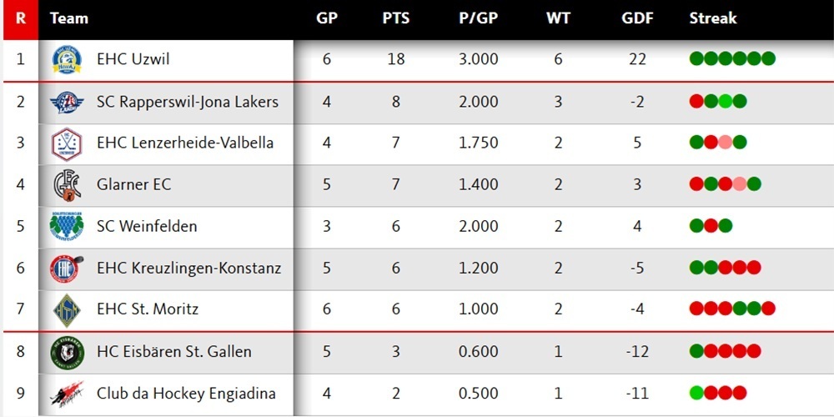Click the EHC Lenzerheide-Valbella logo
The width and height of the screenshot is (834, 417).
tap(67, 143)
